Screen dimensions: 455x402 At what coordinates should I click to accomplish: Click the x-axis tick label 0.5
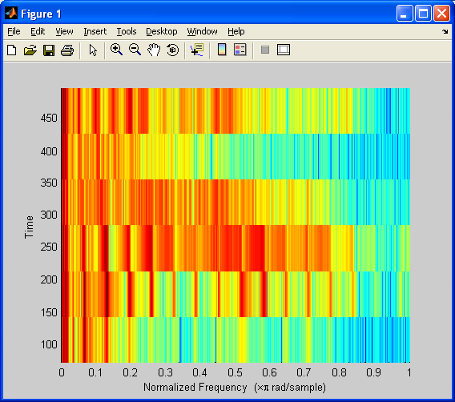click(235, 372)
